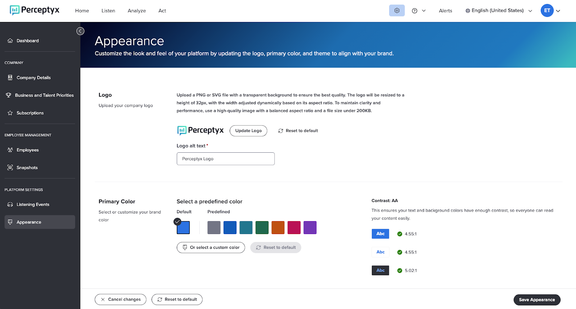
Task: Click the trophy icon for Business Priorities
Action: 9,95
